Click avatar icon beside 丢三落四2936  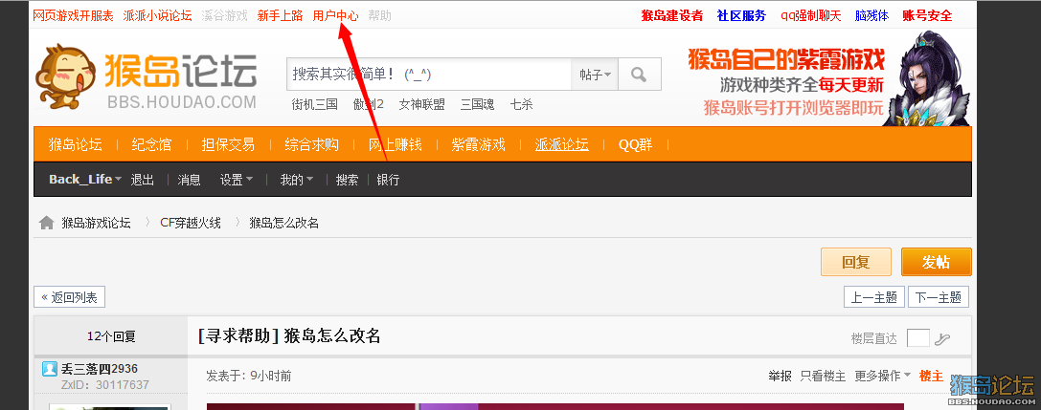coord(49,369)
